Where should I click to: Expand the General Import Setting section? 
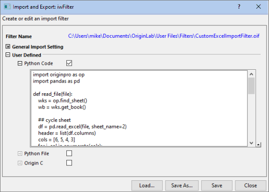tap(8, 46)
